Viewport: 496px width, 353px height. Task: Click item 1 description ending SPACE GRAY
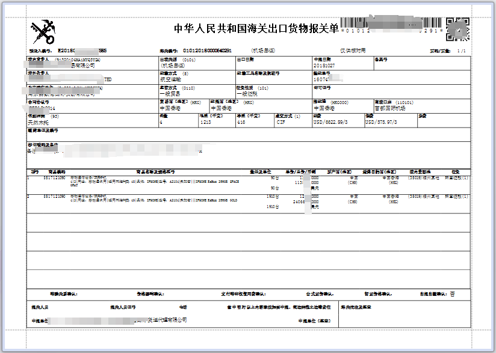155,182
